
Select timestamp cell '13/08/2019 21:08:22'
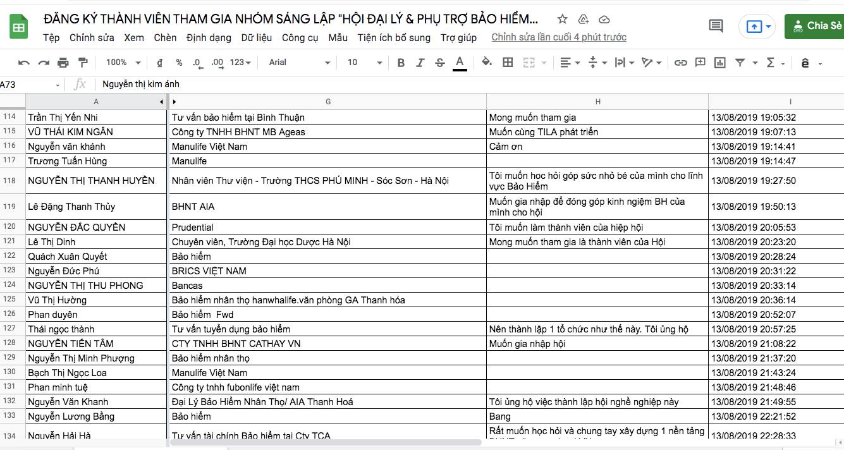(776, 344)
